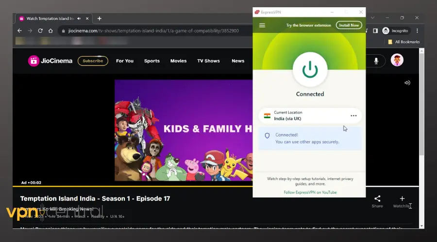The width and height of the screenshot is (437, 242).
Task: Open location options via three dots
Action: click(353, 116)
